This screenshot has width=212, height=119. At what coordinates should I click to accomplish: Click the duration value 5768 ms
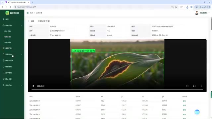point(155,31)
